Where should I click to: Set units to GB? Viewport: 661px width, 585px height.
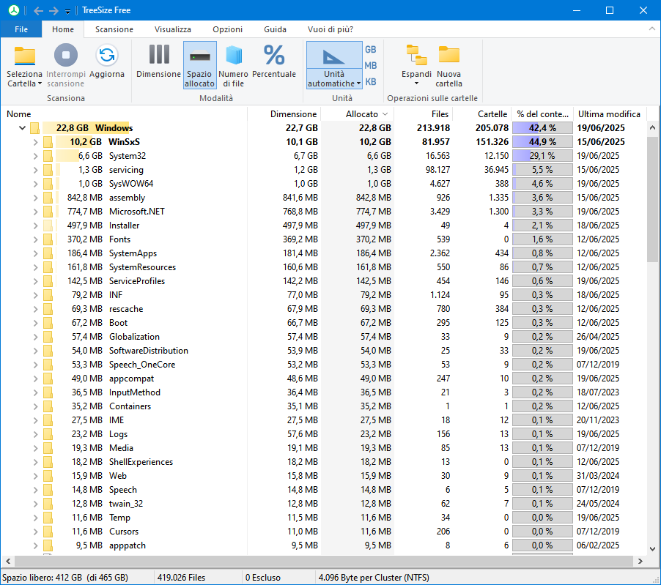[371, 50]
